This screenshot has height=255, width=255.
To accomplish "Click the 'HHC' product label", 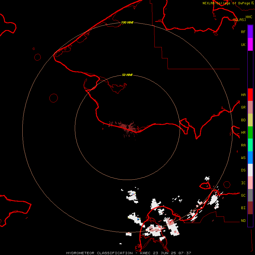I will (249, 17).
